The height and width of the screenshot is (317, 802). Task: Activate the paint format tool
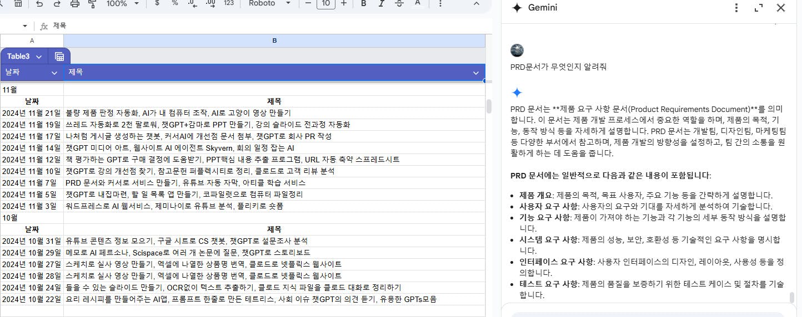92,3
